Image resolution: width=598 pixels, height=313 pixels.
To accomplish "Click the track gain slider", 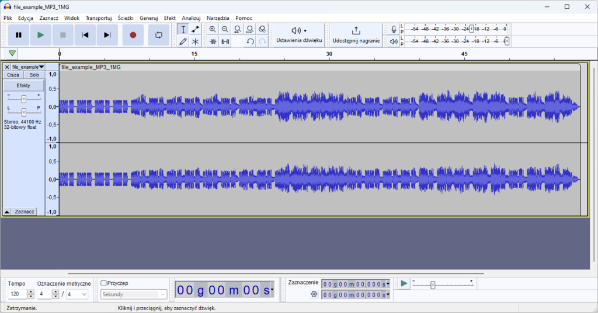I will [x=23, y=99].
